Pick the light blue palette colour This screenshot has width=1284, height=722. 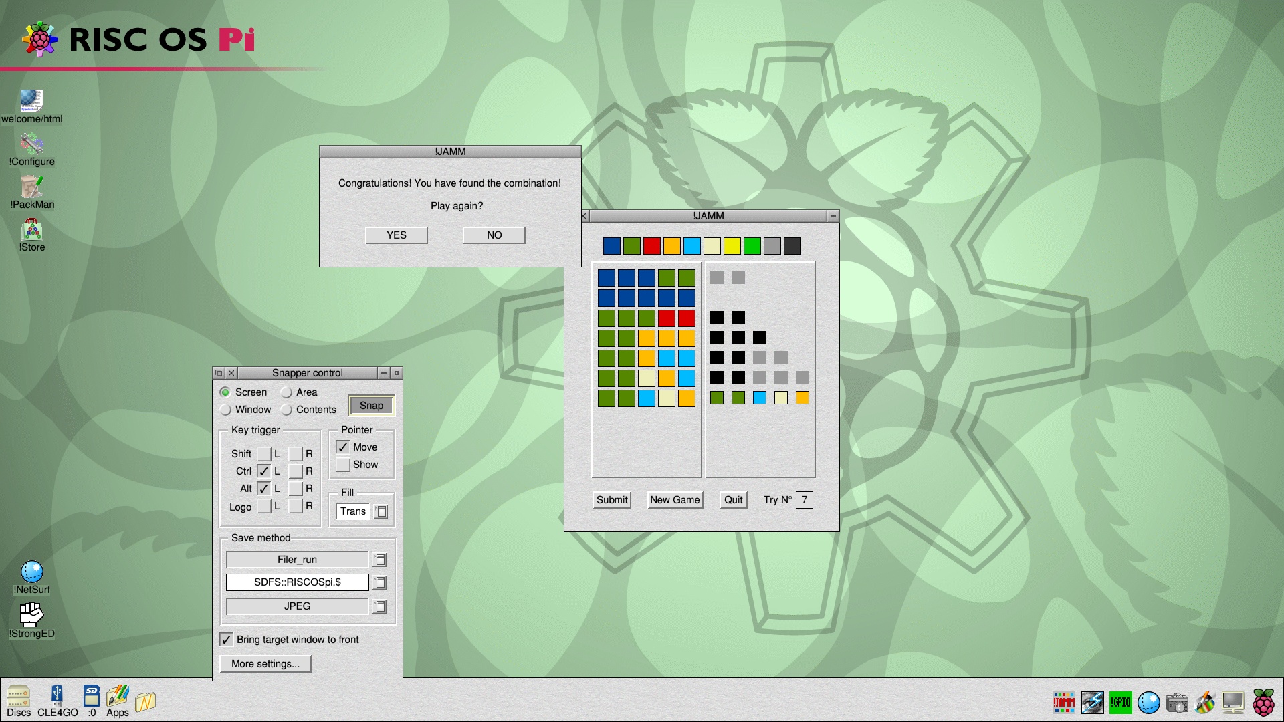coord(692,246)
